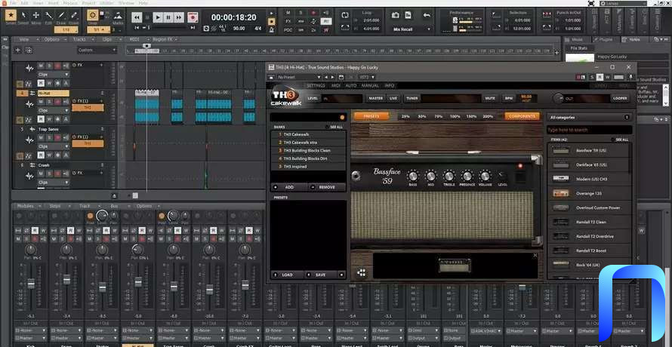Toggle PDC override button
The image size is (672, 347).
click(288, 29)
